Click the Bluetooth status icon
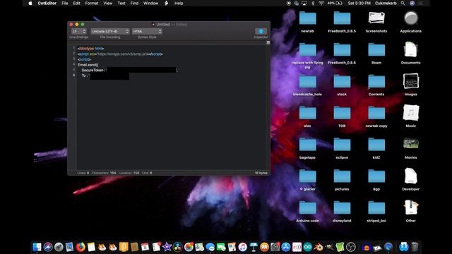452x254 pixels. coord(313,3)
